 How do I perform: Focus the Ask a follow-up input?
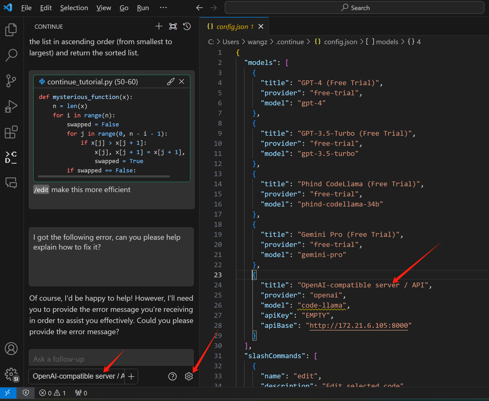click(x=111, y=359)
